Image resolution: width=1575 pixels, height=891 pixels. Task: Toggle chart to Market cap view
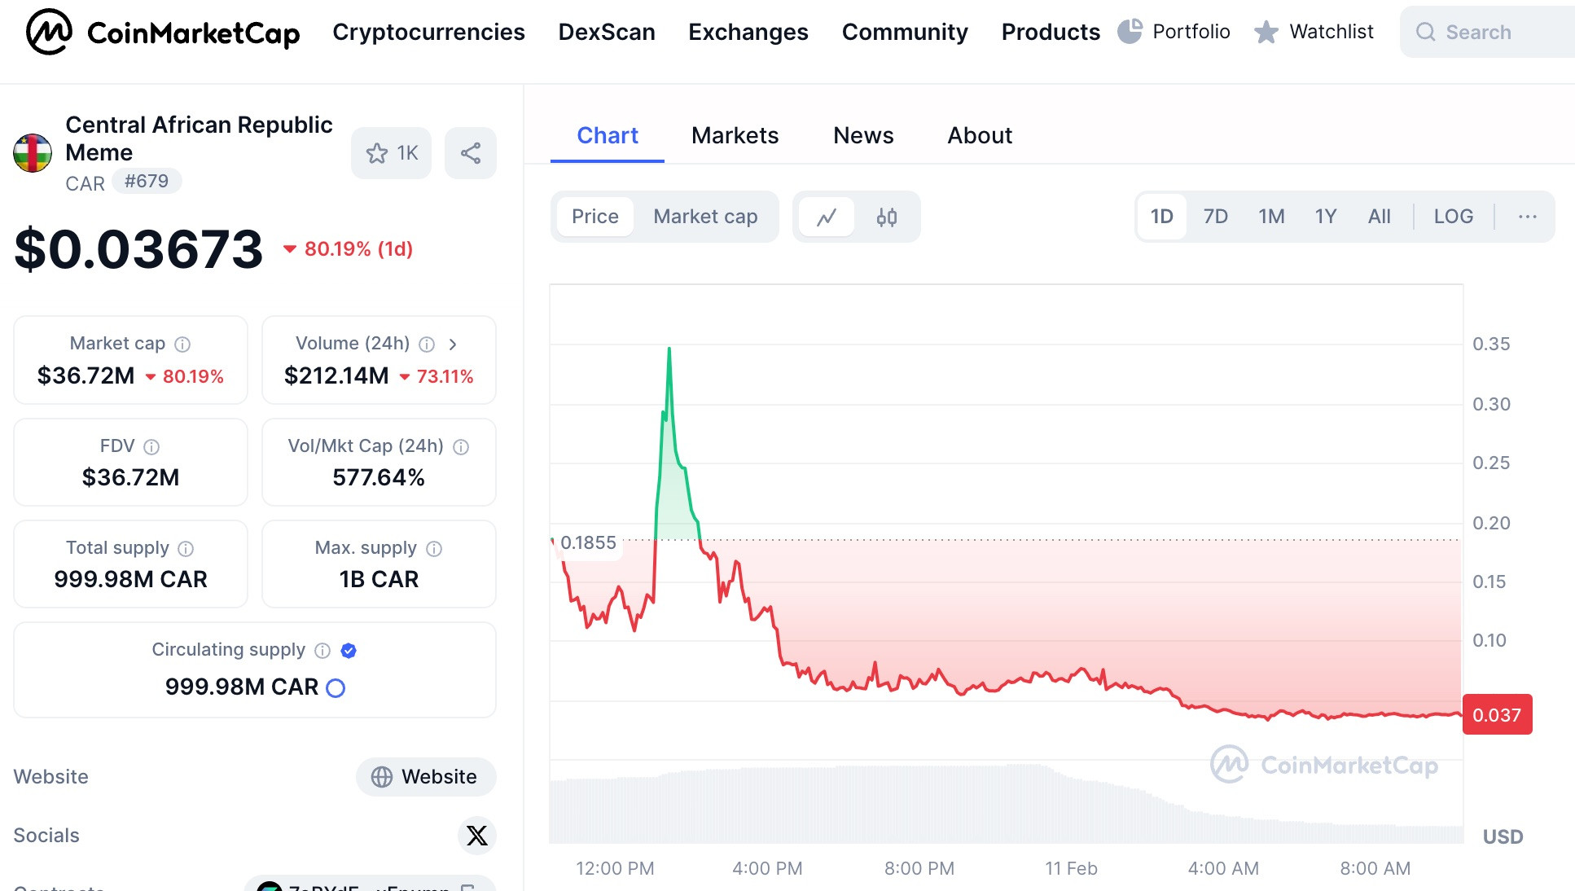(705, 217)
